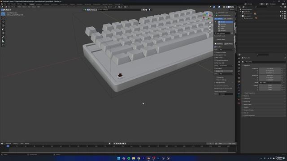Image resolution: width=287 pixels, height=161 pixels.
Task: Switch to the Modeling workspace tab
Action: (39, 4)
